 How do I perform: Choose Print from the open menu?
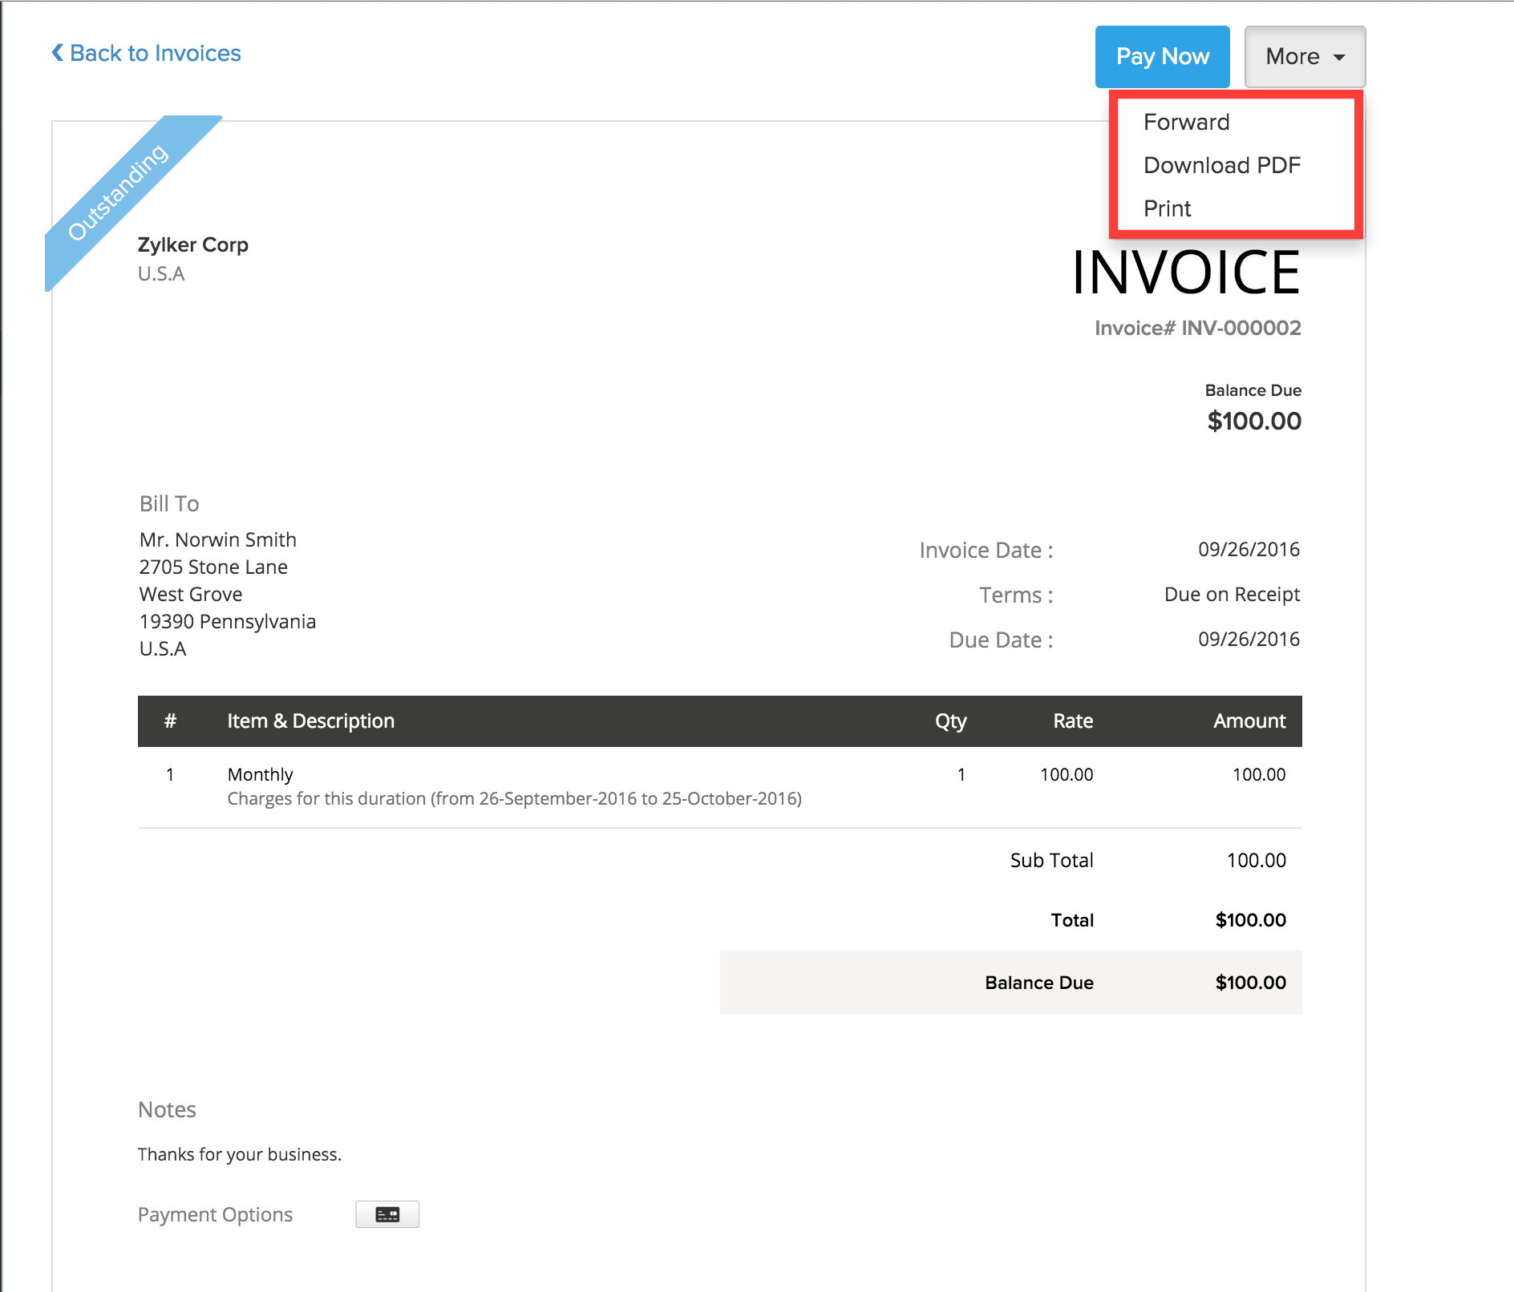(1168, 208)
